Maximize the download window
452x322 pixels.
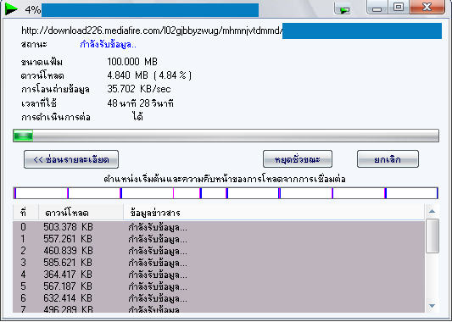[399, 7]
